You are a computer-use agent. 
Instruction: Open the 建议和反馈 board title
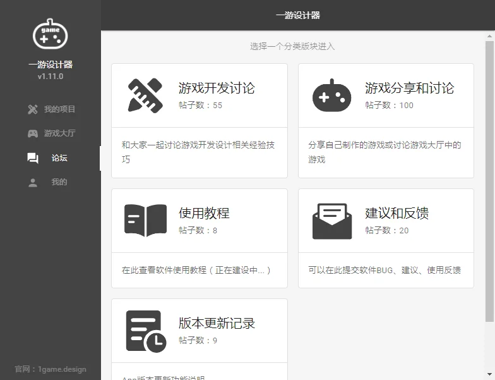[x=397, y=213]
